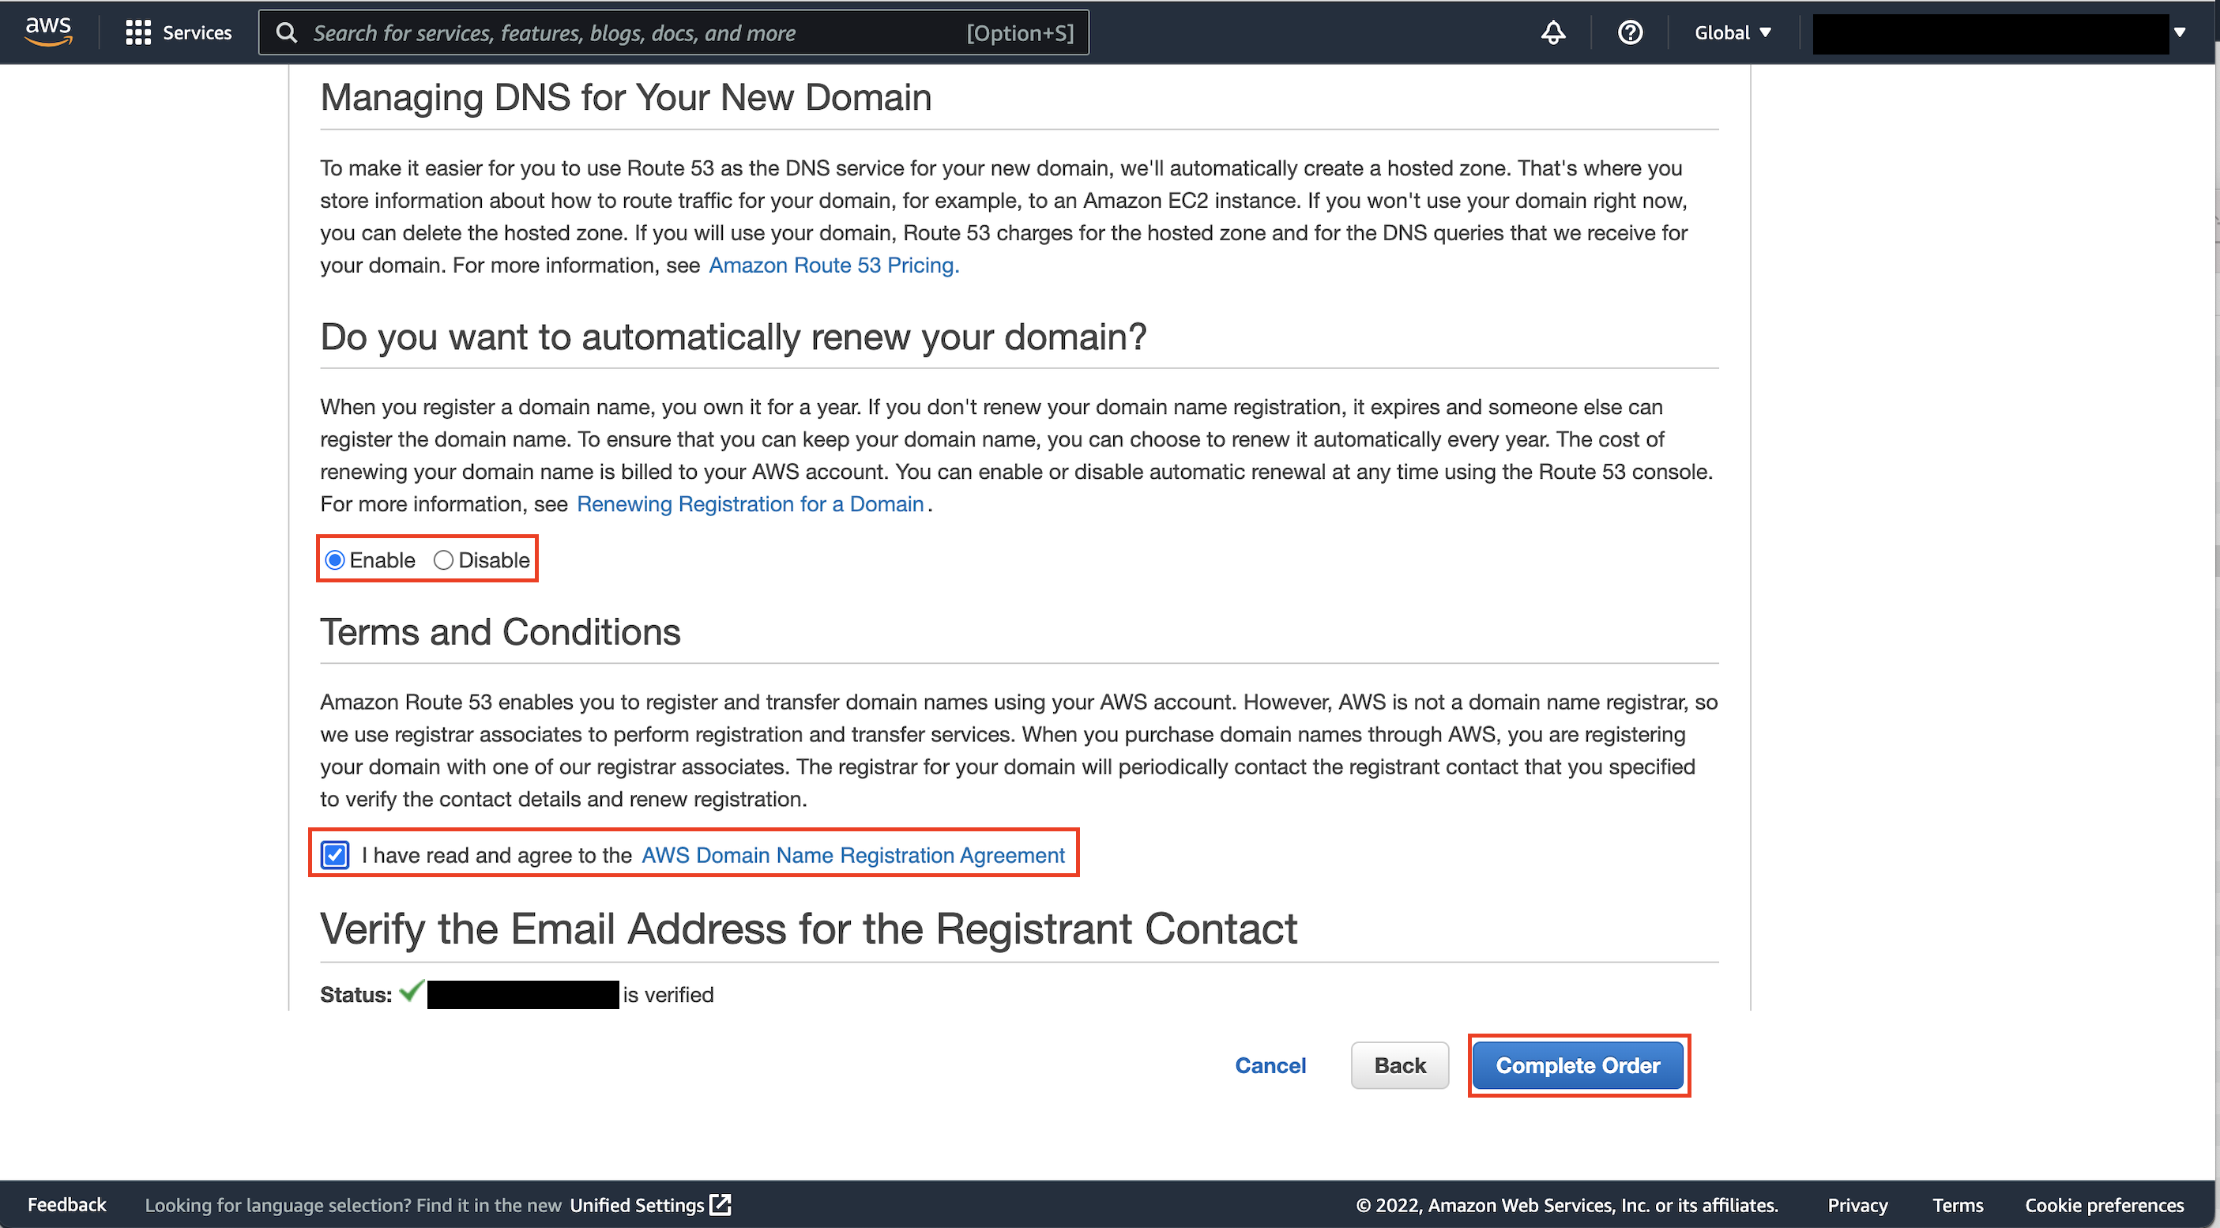Toggle the registration agreement checkbox
Screen dimensions: 2220x1228
point(334,855)
